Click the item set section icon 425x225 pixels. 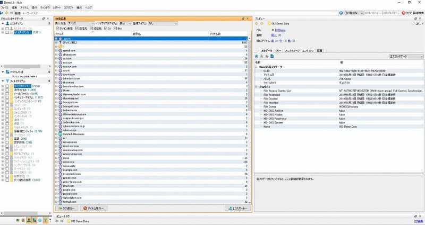click(x=7, y=72)
